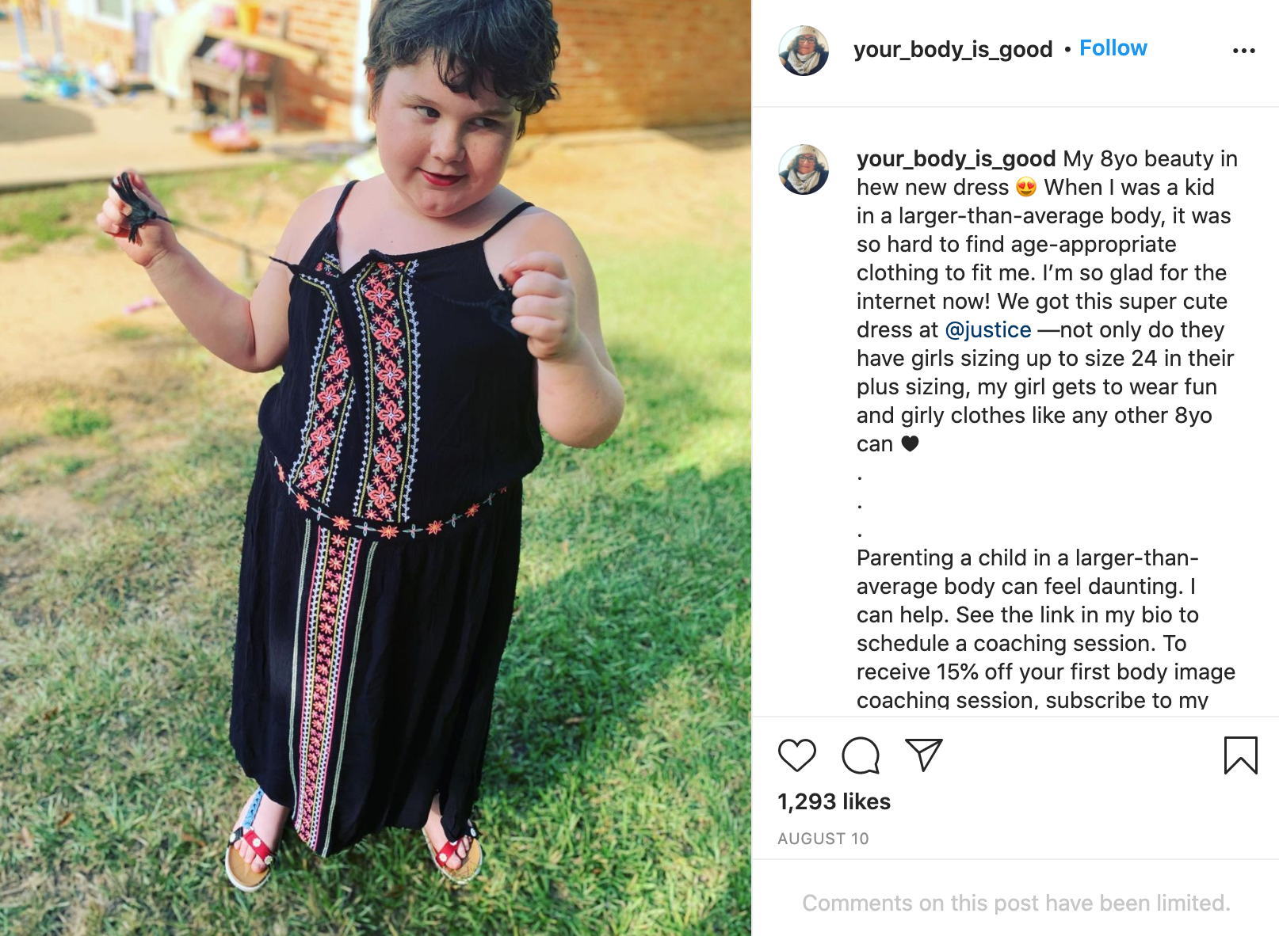The image size is (1279, 936).
Task: Share the post with the paper plane icon
Action: pyautogui.click(x=923, y=755)
